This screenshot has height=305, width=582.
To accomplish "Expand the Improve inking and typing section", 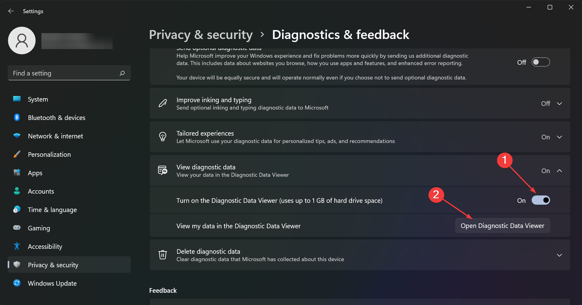I will point(559,103).
